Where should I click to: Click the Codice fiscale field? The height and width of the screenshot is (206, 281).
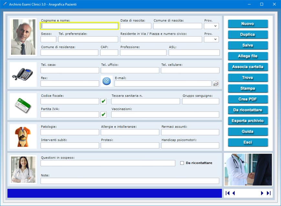(70, 101)
